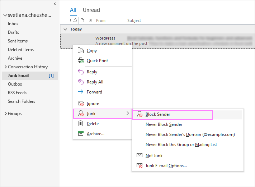Select Archive... menu entry
255x187 pixels.
[x=103, y=134]
